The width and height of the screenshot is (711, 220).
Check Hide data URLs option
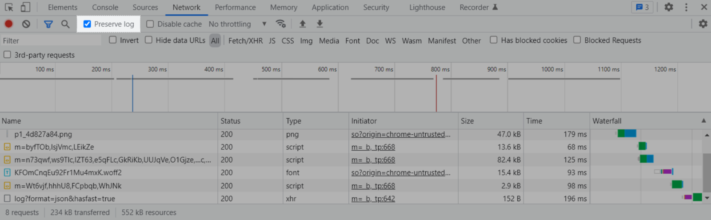click(x=149, y=40)
